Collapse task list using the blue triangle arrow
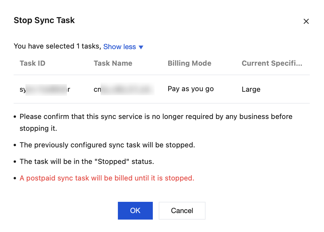The width and height of the screenshot is (324, 232). (x=141, y=47)
